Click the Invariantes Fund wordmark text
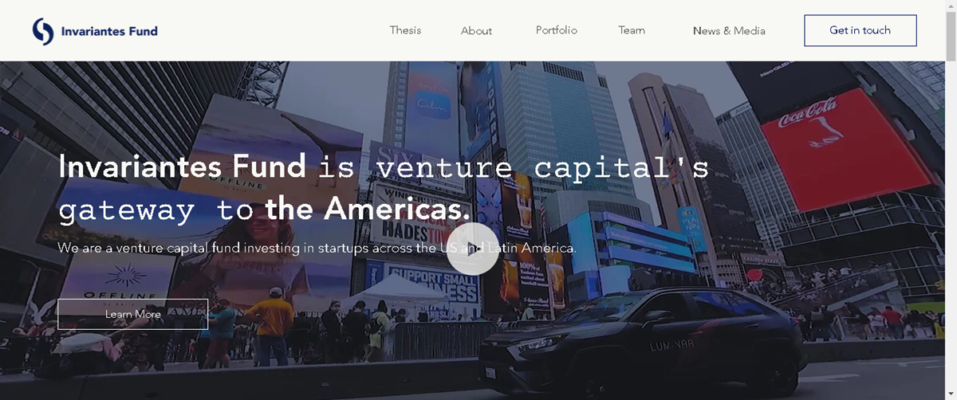This screenshot has height=400, width=957. 109,31
